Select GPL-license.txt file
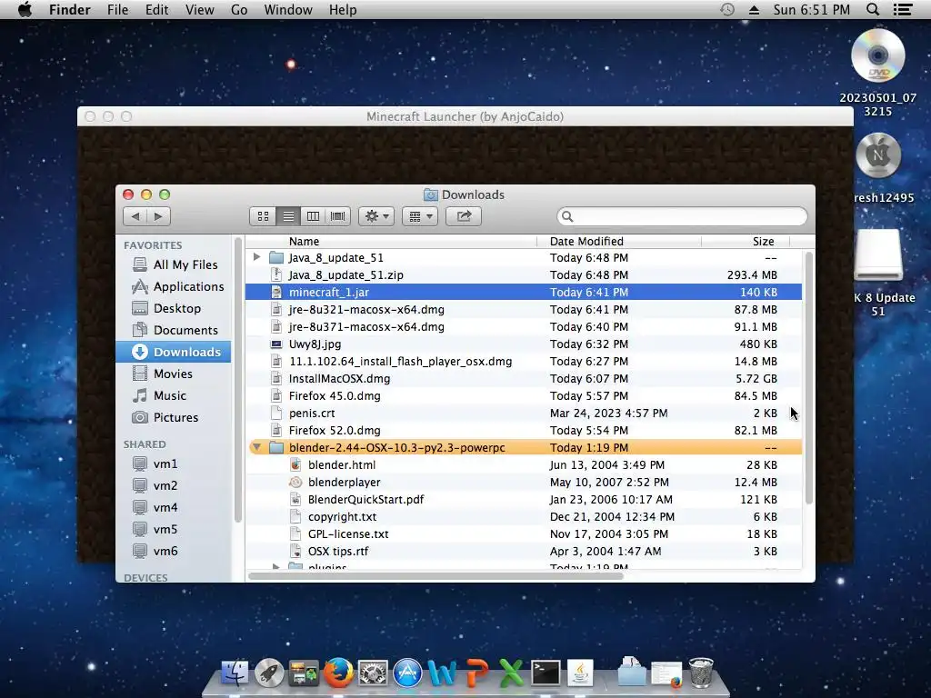 [x=524, y=533]
